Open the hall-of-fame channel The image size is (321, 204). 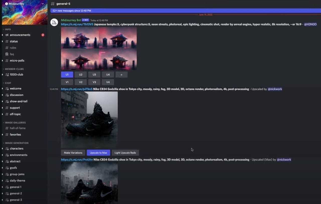click(x=18, y=128)
